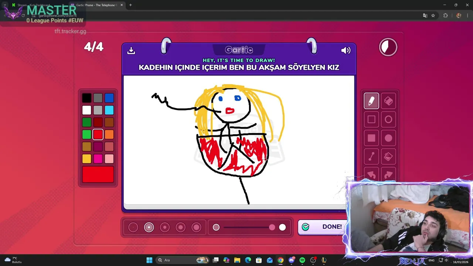Open the weather widget showing 7°C

pyautogui.click(x=13, y=260)
